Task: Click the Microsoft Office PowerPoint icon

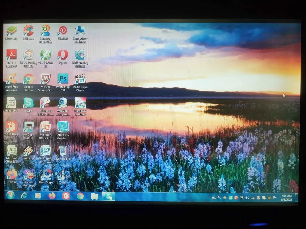Action: click(x=46, y=131)
